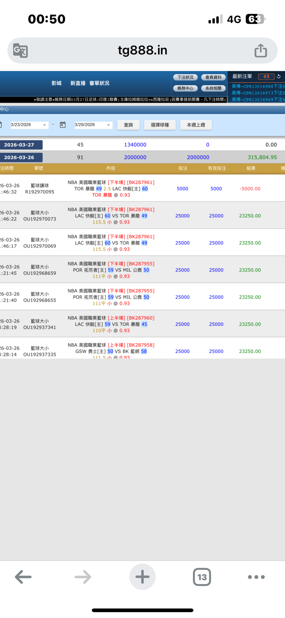Open the end date calendar icon
Screen dimensions: 285x618
pyautogui.click(x=63, y=125)
